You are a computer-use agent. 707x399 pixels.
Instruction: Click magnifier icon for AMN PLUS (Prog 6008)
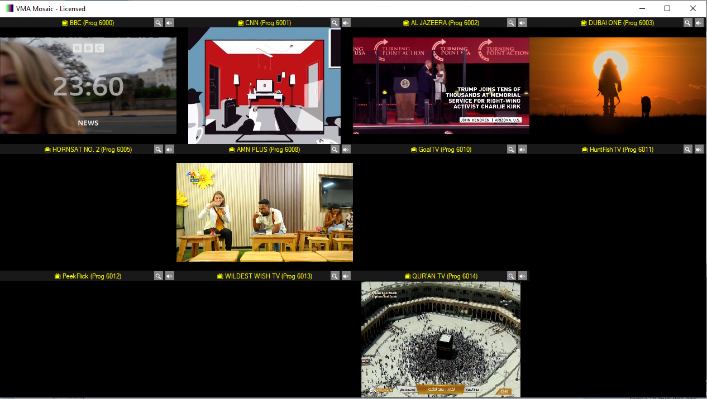coord(335,150)
